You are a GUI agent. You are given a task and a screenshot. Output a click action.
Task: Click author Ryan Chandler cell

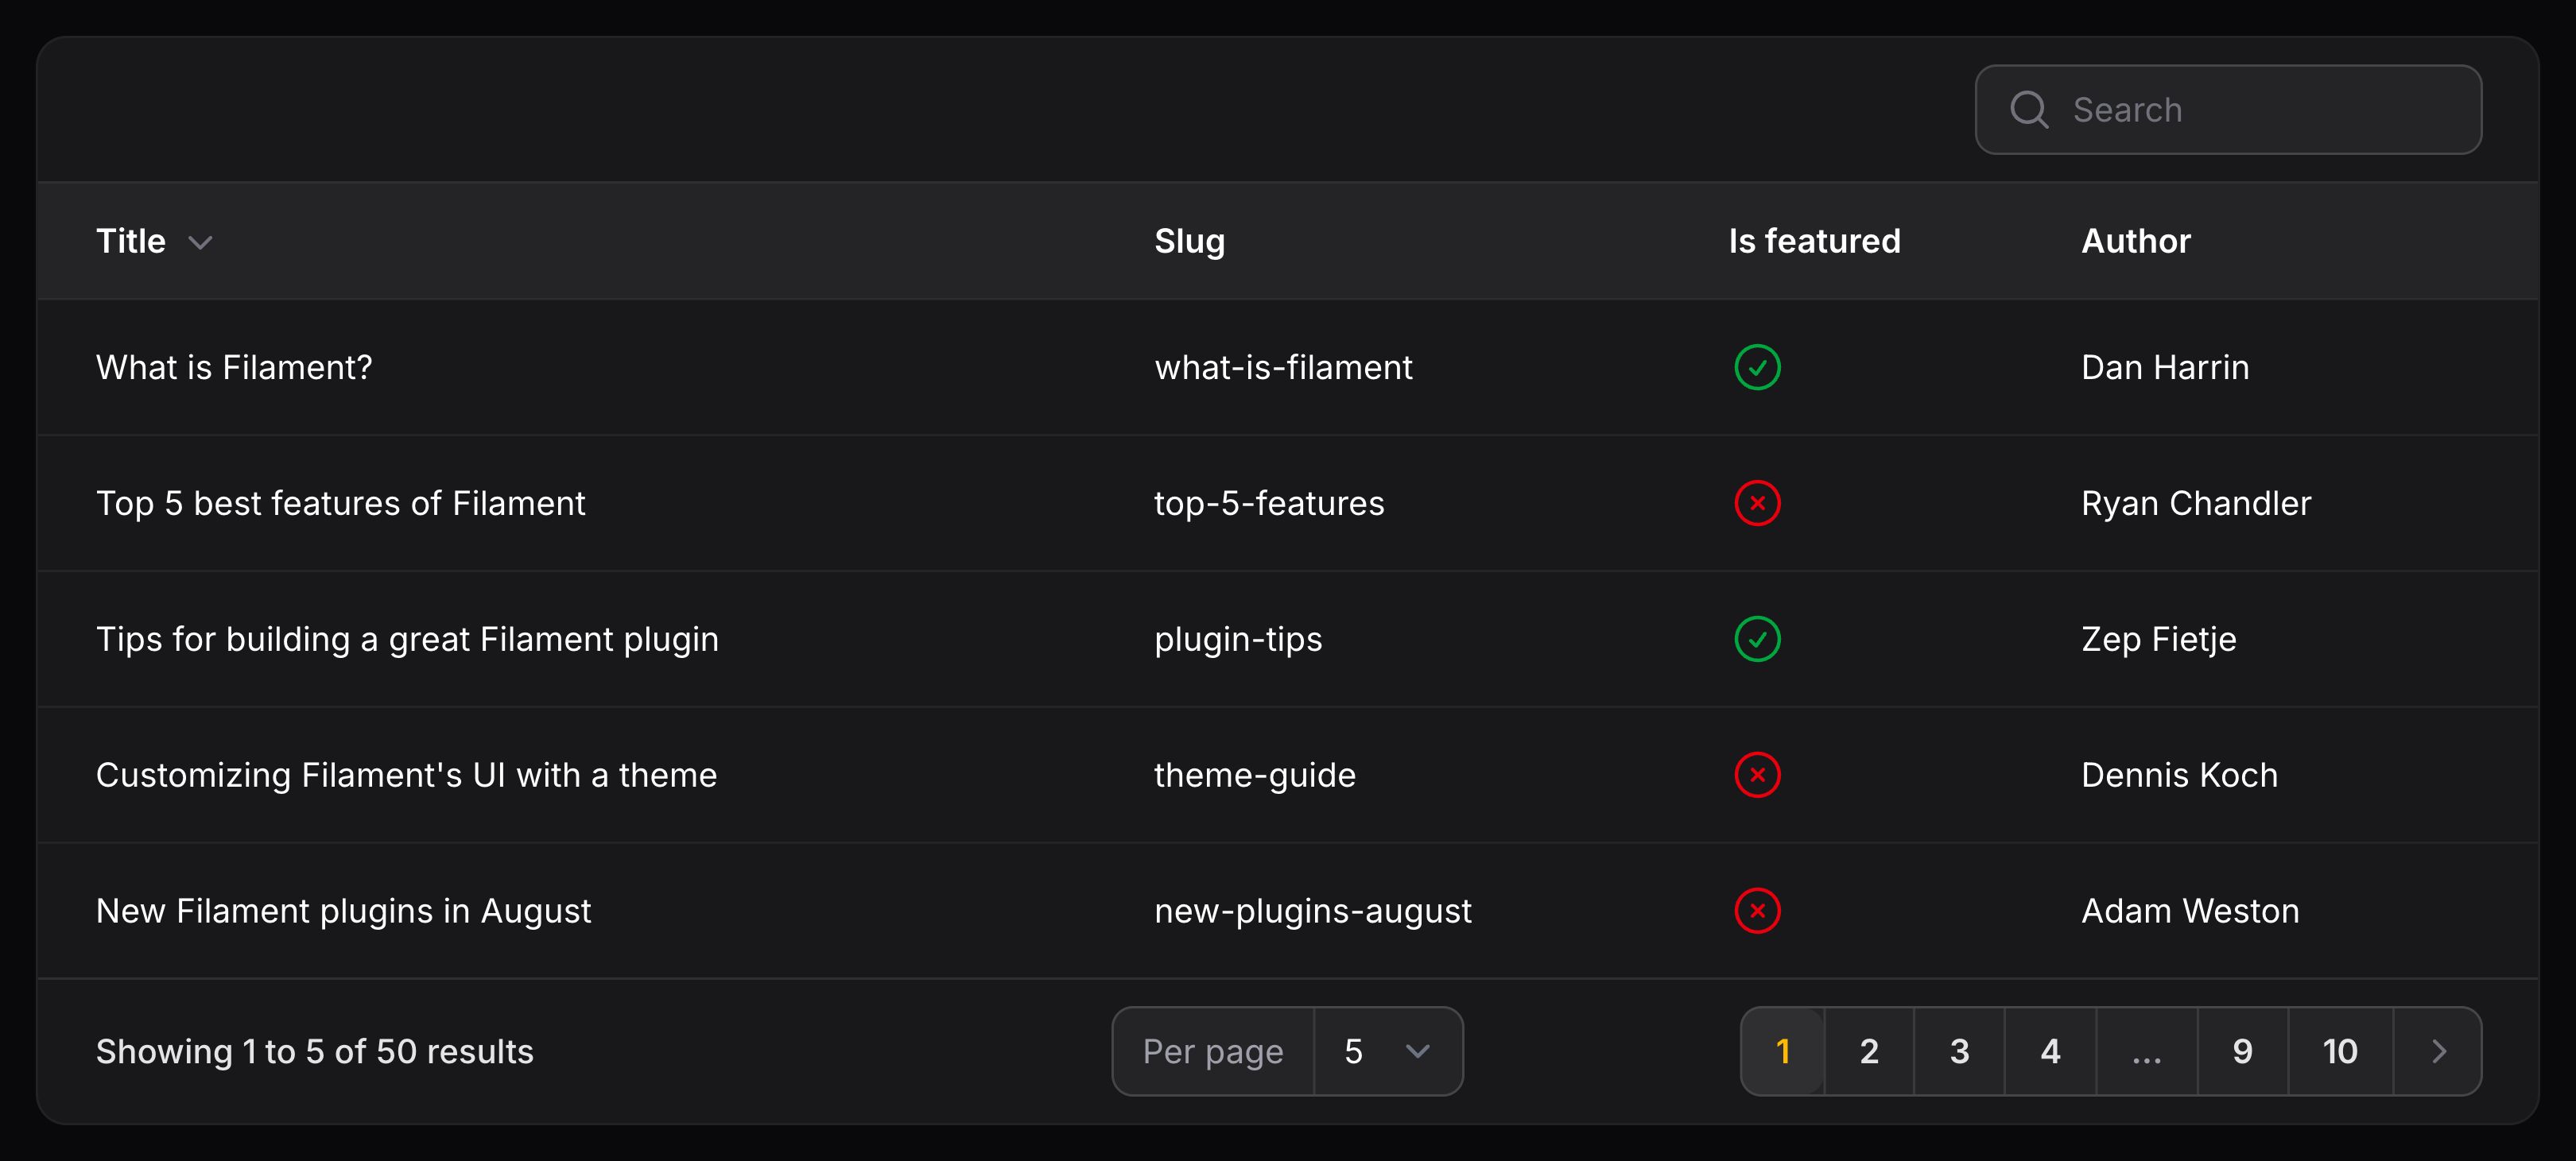pos(2196,504)
